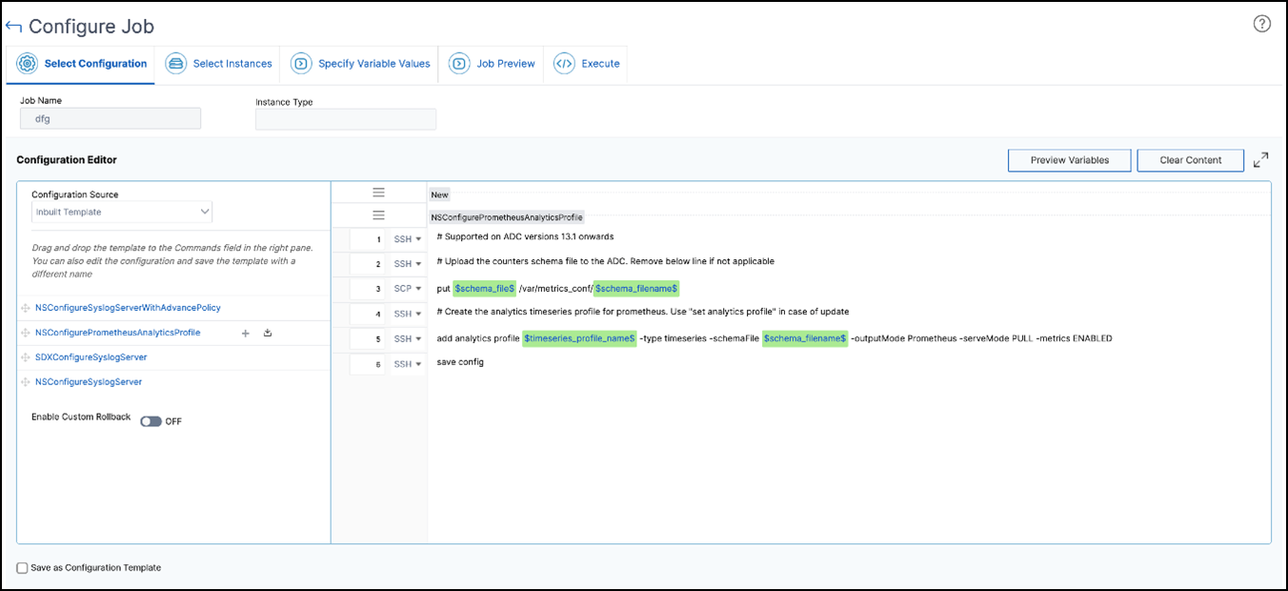1288x591 pixels.
Task: Click the back arrow beside Configure Job
Action: pos(13,27)
